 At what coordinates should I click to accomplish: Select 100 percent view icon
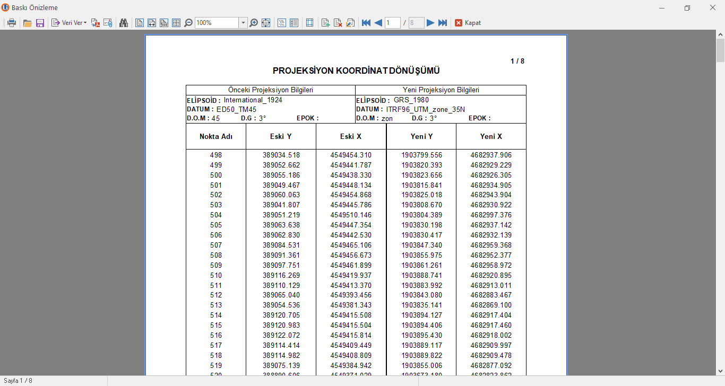coord(164,23)
